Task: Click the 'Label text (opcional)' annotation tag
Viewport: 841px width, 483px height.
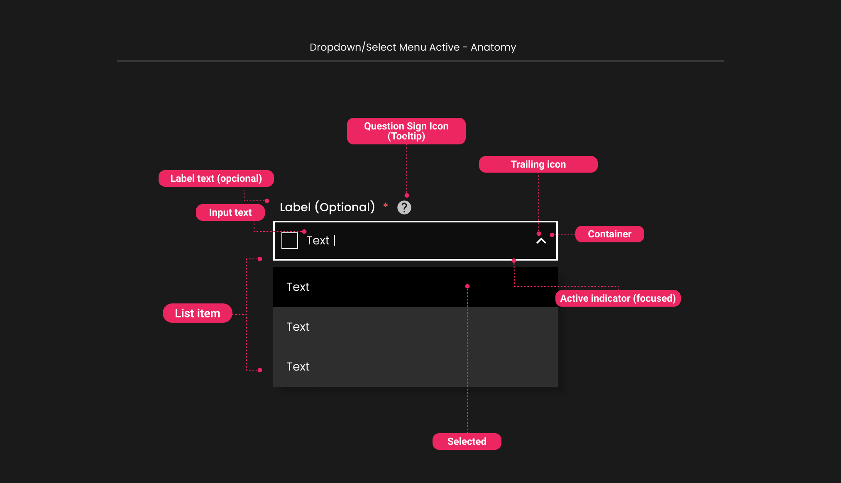Action: [216, 178]
